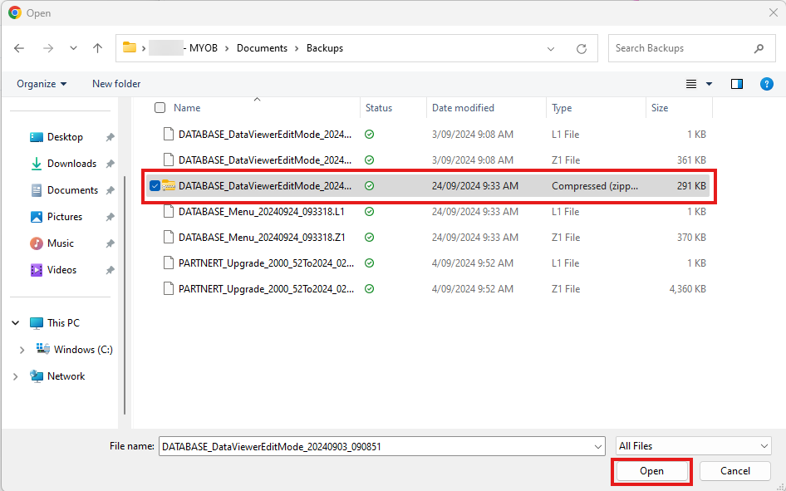The height and width of the screenshot is (491, 786).
Task: Refresh the Backups folder listing
Action: point(582,48)
